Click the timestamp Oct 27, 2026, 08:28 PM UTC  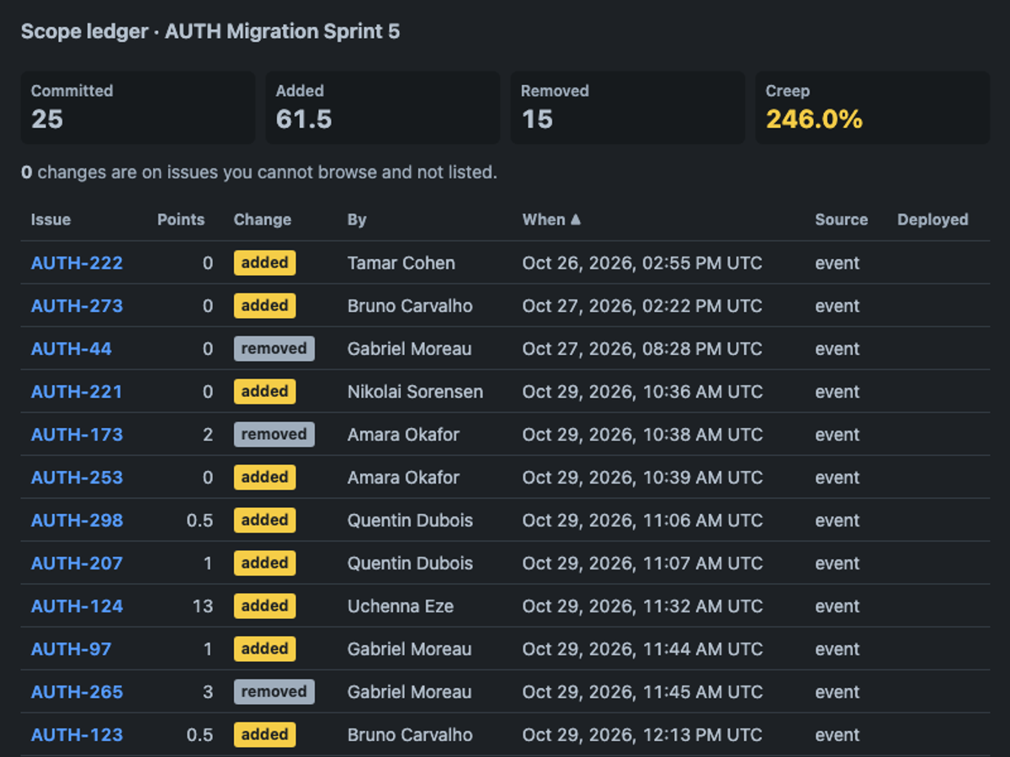click(642, 349)
